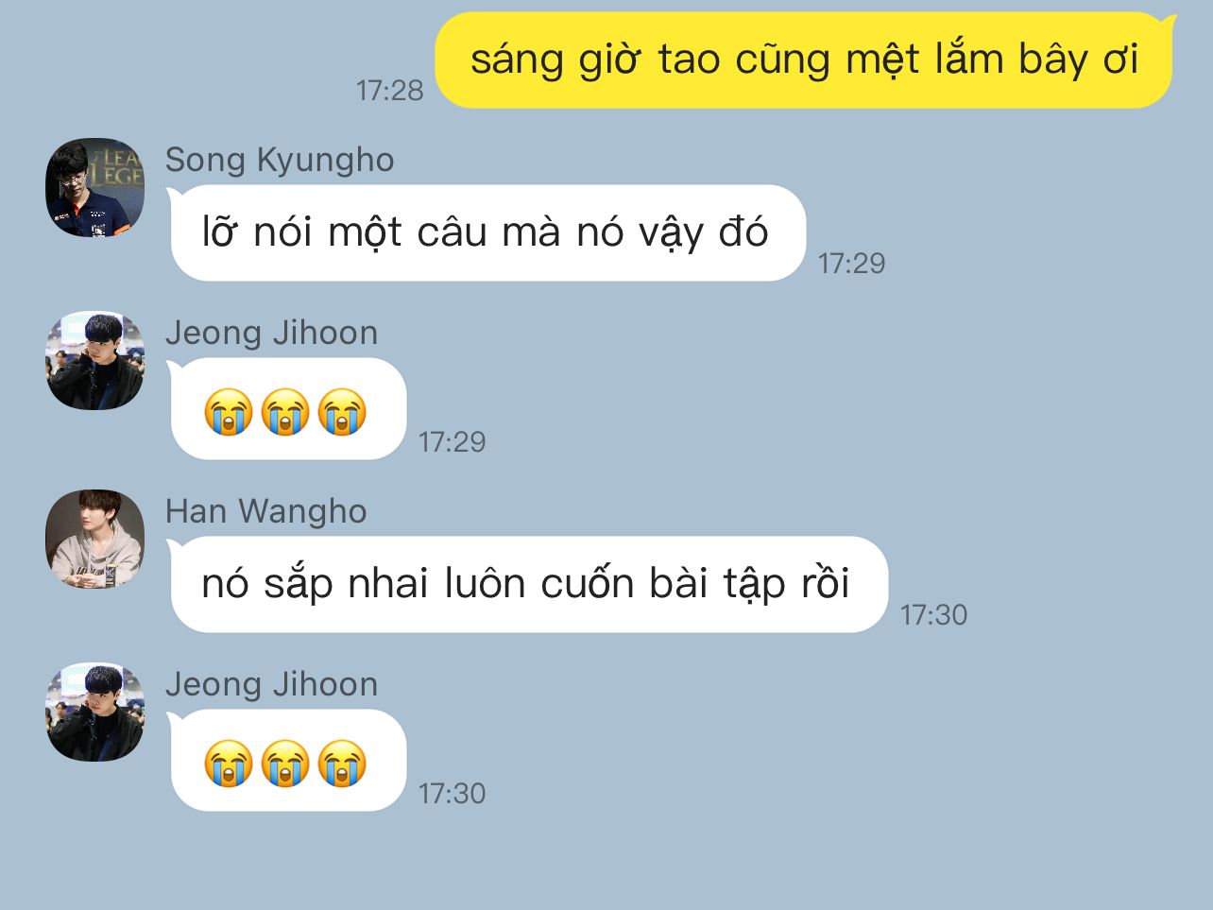Click the sender name Han Wangho

coord(266,511)
